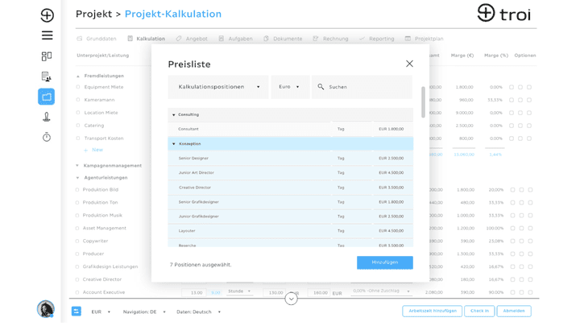Open the stamp approval sidebar icon
580x326 pixels.
point(46,117)
